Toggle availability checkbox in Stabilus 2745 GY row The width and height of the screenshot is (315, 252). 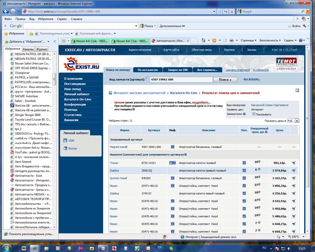[244, 193]
